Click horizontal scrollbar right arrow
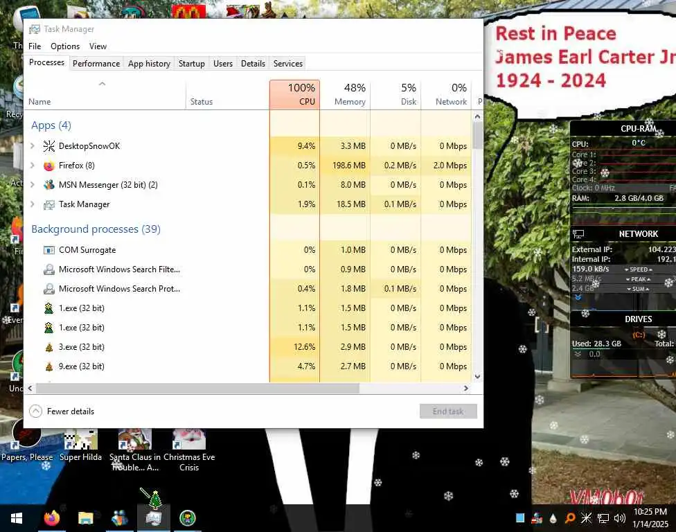The height and width of the screenshot is (532, 676). pos(466,389)
